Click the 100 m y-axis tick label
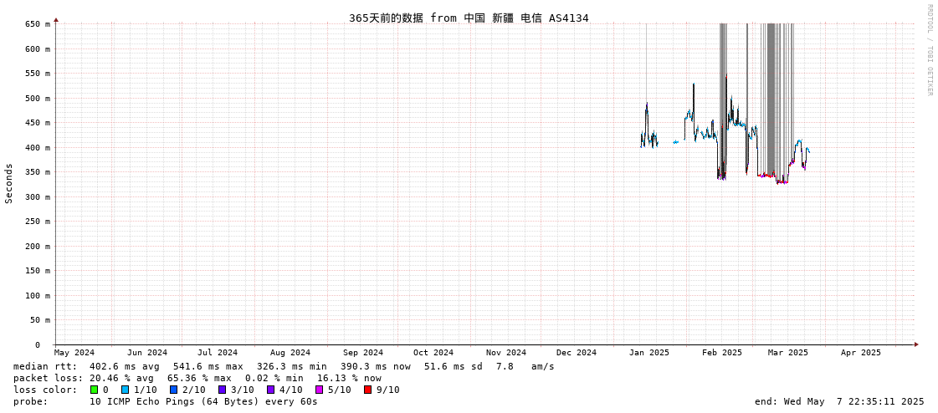This screenshot has height=413, width=938. point(38,295)
